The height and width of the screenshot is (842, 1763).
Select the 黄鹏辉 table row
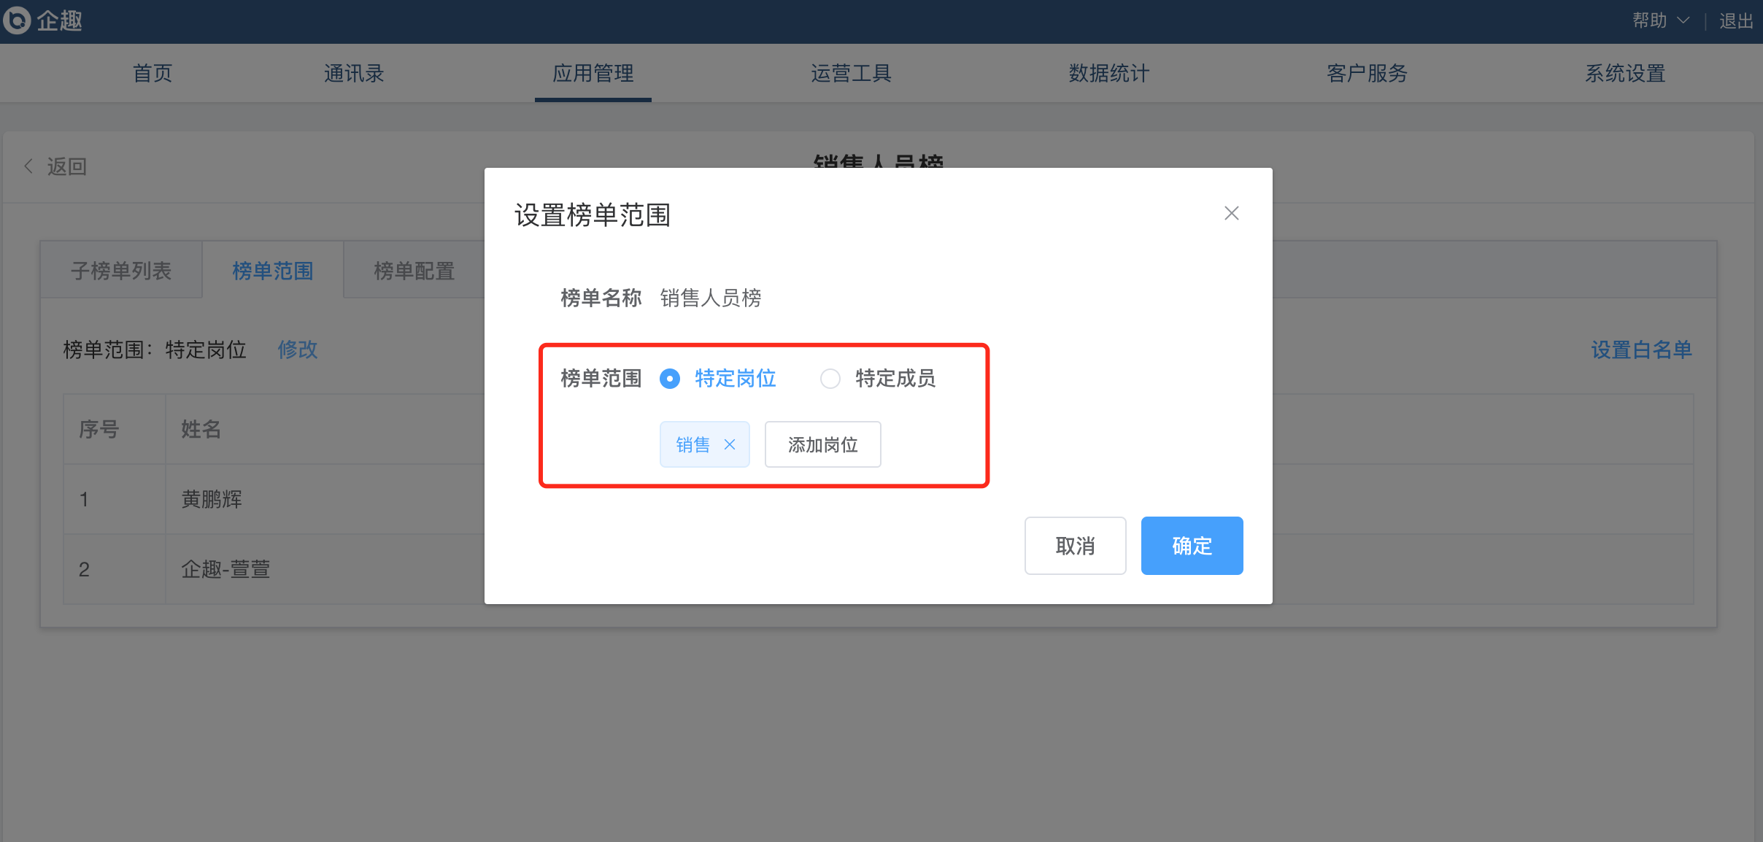[274, 499]
